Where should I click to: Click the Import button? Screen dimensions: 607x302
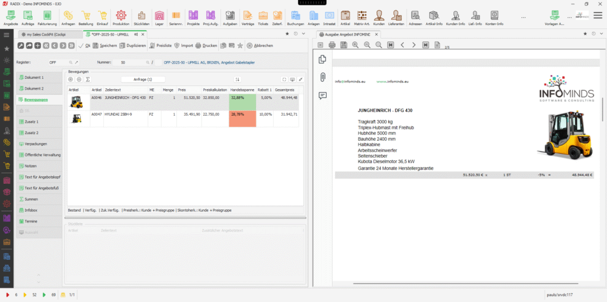184,46
